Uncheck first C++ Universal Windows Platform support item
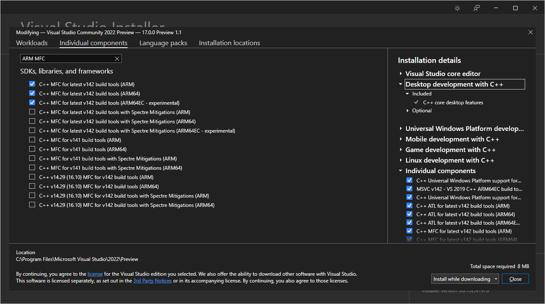545x304 pixels. [x=409, y=180]
